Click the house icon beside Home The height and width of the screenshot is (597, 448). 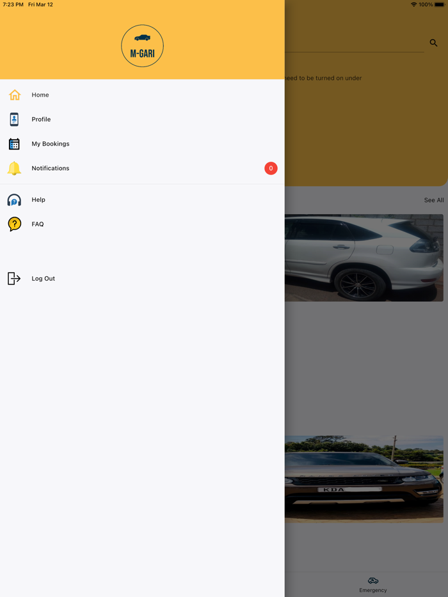[x=15, y=95]
